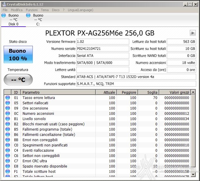Click the Letture da host totali 563 GB value

[x=181, y=42]
